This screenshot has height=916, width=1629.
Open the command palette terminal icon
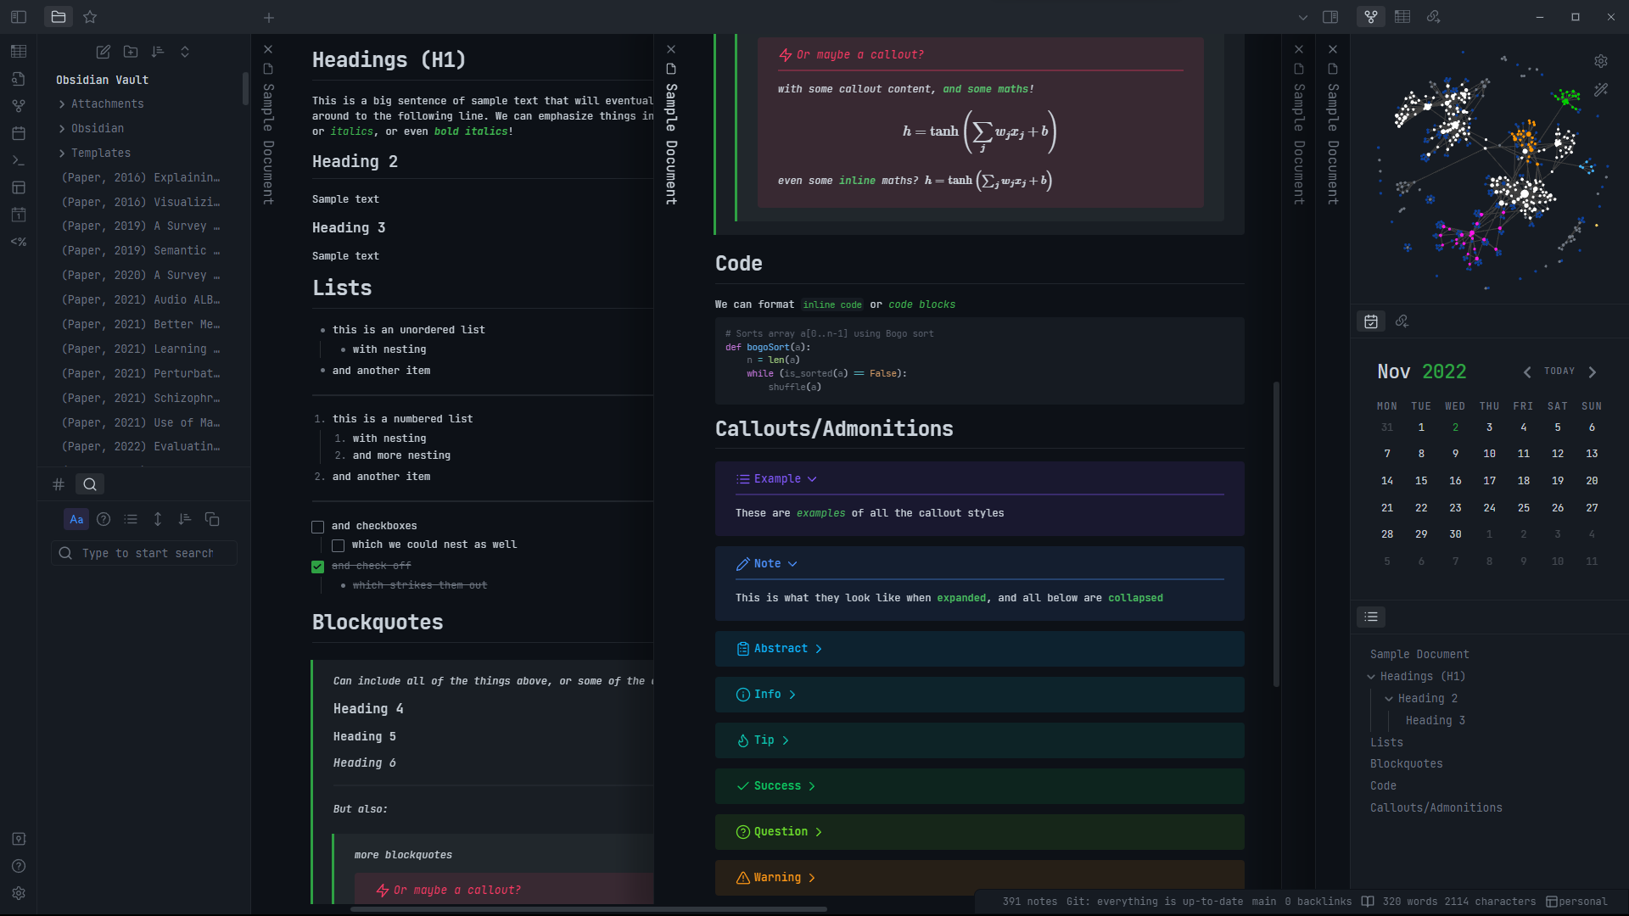(19, 160)
